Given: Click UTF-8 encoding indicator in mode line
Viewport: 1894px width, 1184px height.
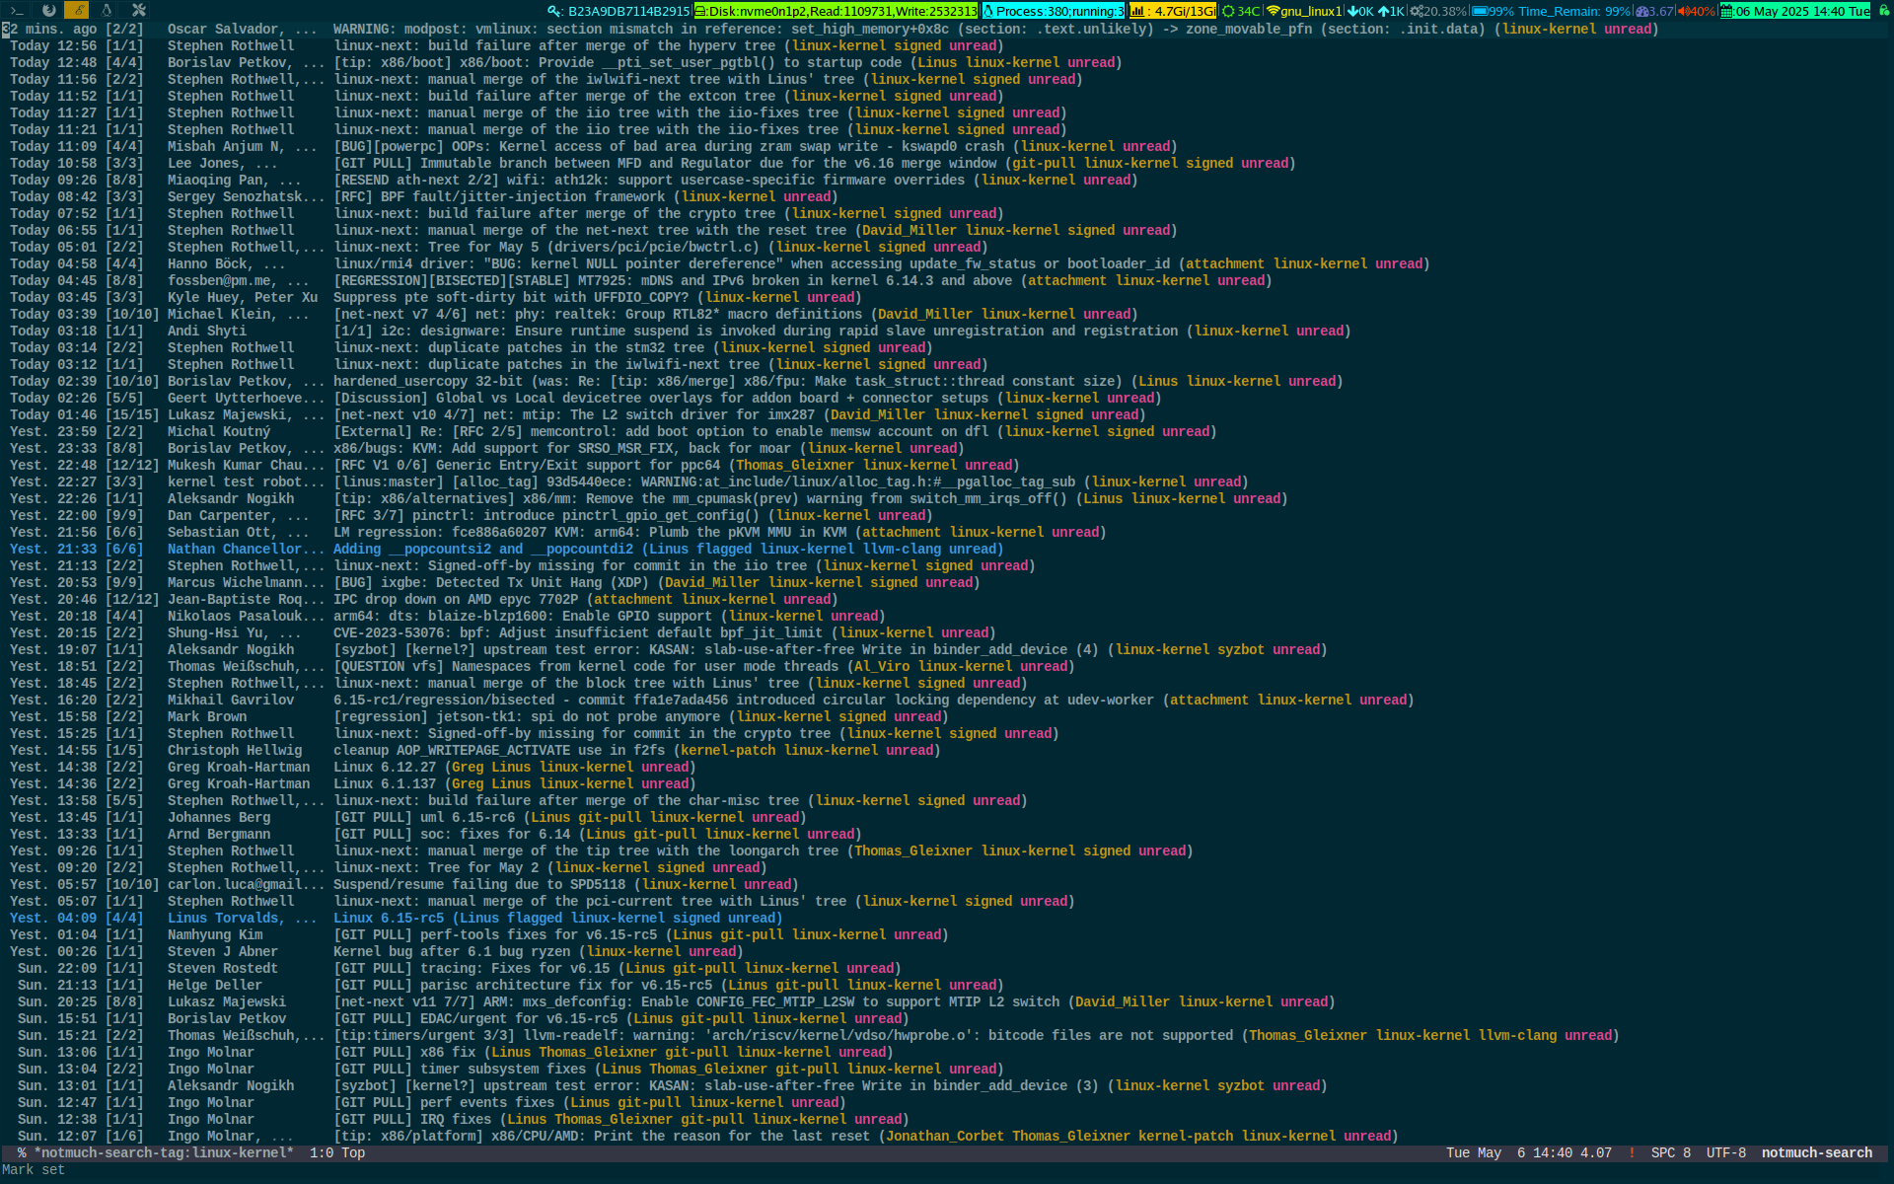Looking at the screenshot, I should (1726, 1152).
